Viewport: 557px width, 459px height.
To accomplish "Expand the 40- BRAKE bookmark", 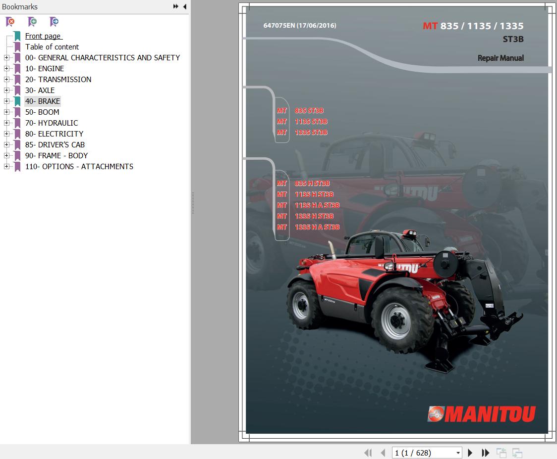I will coord(6,101).
